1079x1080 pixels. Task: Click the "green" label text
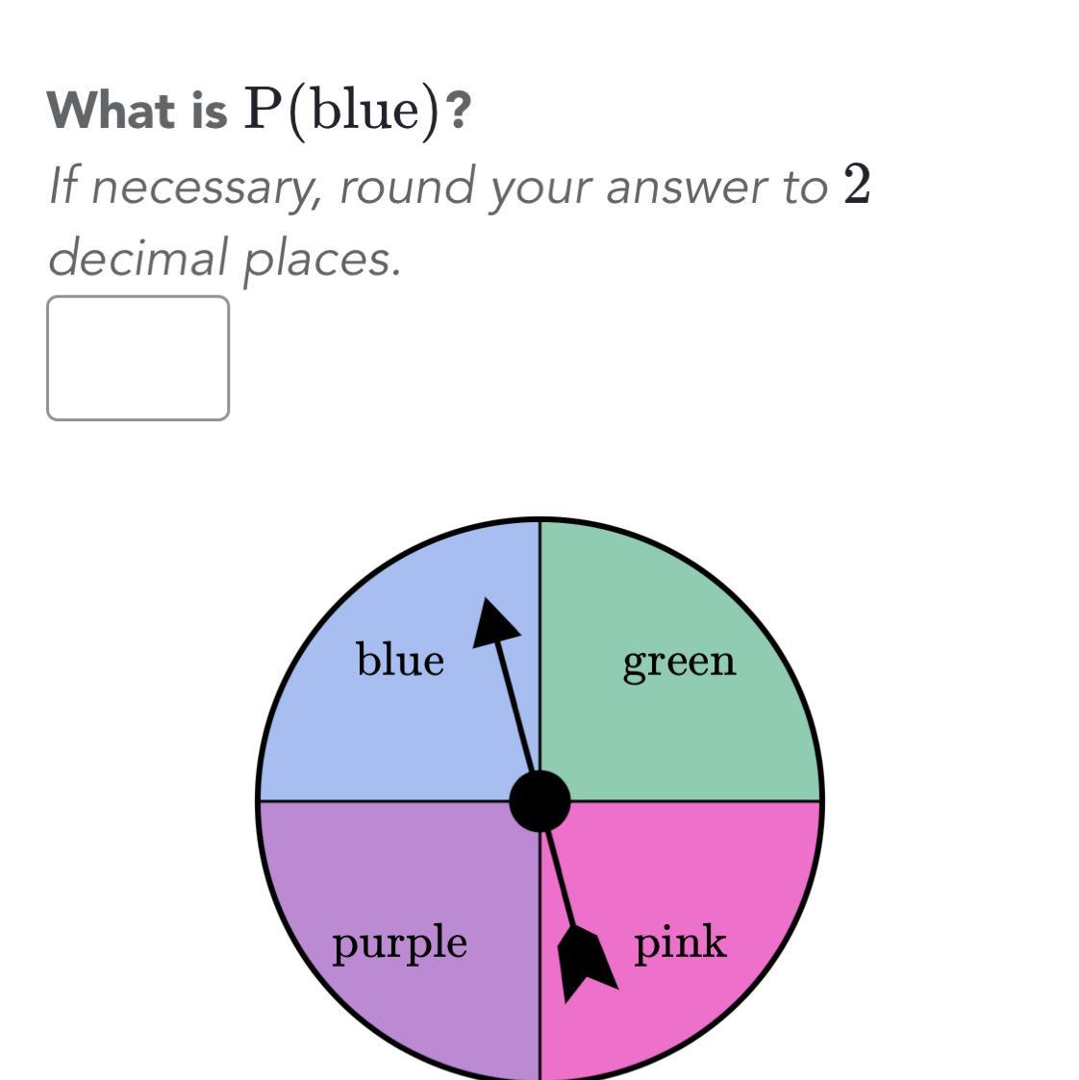[x=679, y=662]
